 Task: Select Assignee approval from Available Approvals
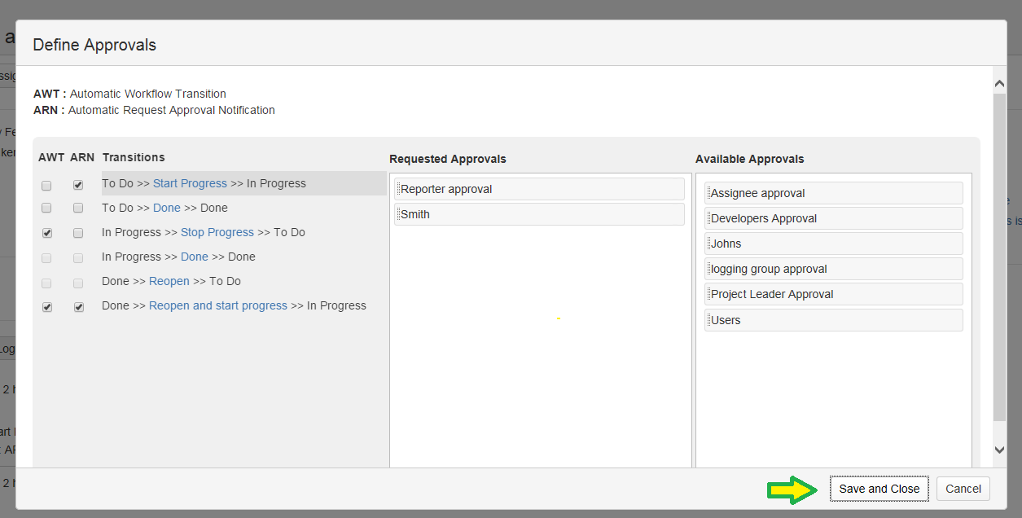[x=833, y=193]
